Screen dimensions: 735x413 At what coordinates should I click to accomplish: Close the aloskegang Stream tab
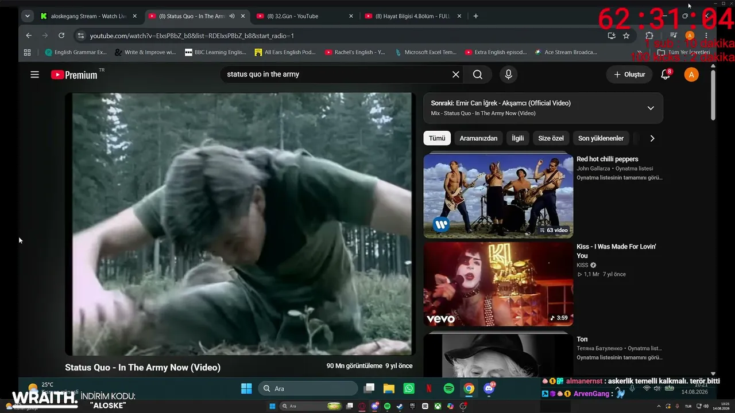tap(135, 16)
